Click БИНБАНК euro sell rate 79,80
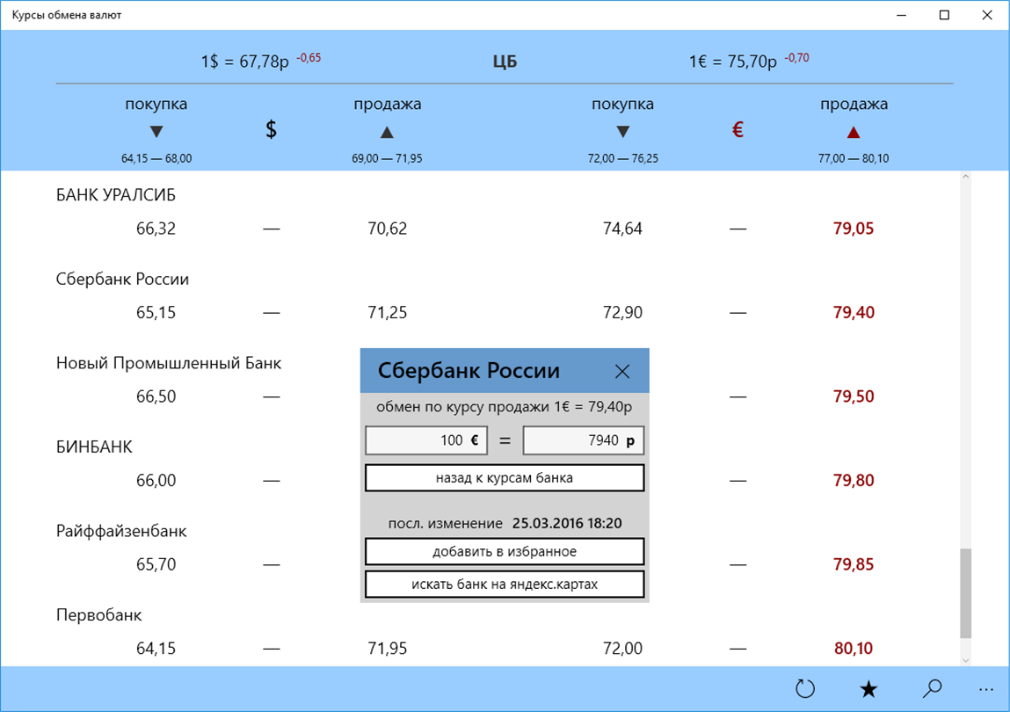 (x=854, y=480)
